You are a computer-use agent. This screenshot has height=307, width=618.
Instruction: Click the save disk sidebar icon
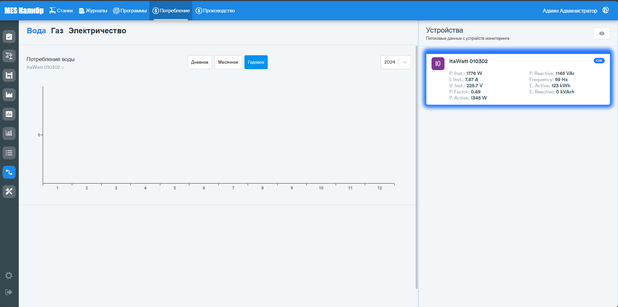pyautogui.click(x=9, y=75)
